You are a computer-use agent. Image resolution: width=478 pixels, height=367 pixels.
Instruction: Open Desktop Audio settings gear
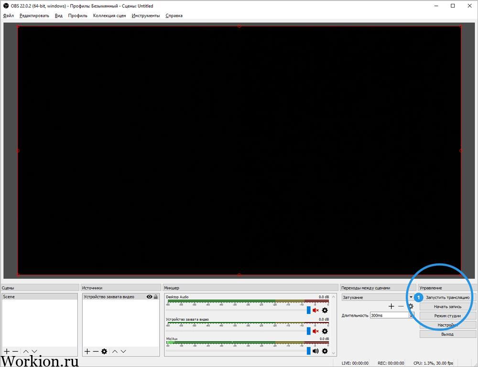(x=325, y=310)
